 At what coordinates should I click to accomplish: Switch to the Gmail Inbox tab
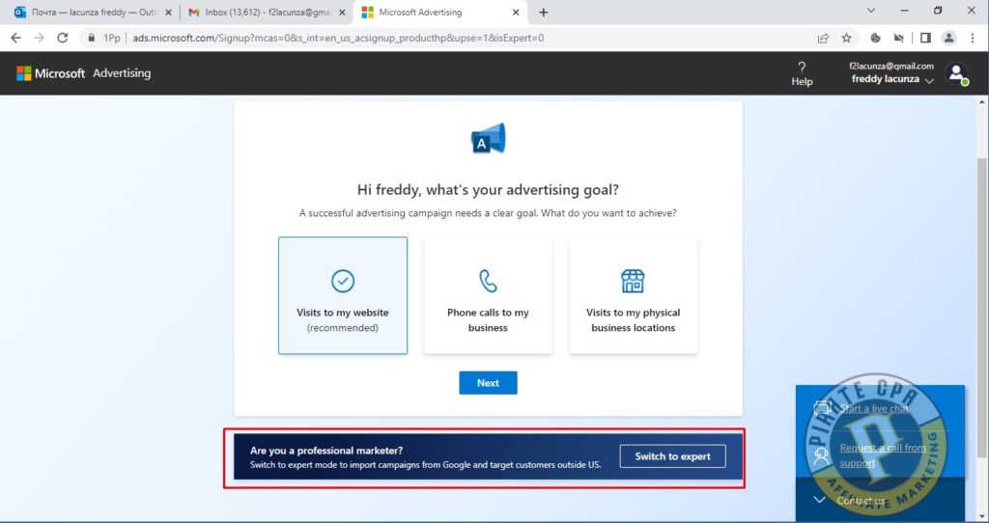click(267, 12)
